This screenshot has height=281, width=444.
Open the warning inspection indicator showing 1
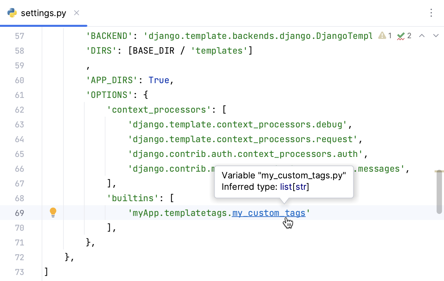click(385, 36)
